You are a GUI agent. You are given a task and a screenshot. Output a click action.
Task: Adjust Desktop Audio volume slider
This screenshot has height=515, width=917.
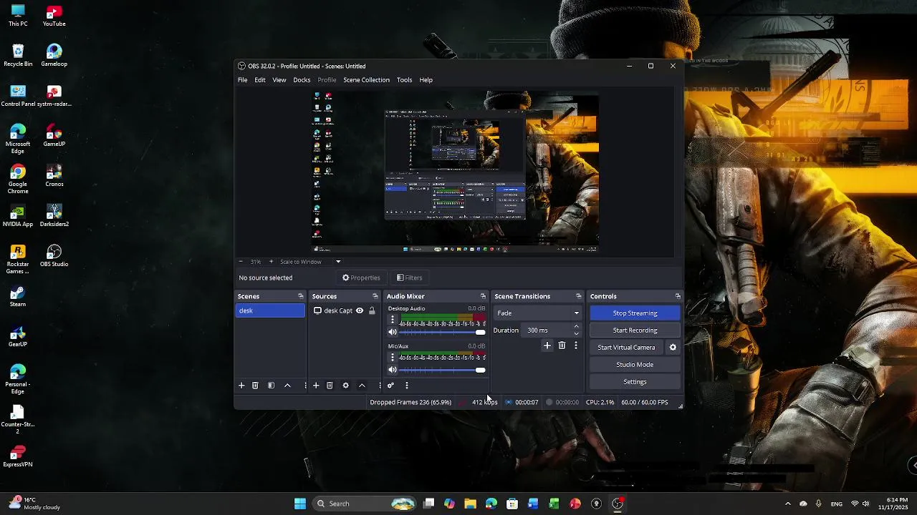tap(442, 333)
